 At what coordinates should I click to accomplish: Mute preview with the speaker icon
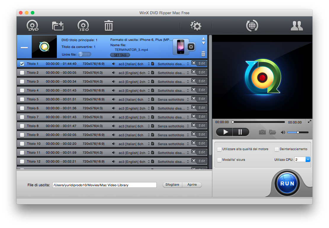283,132
